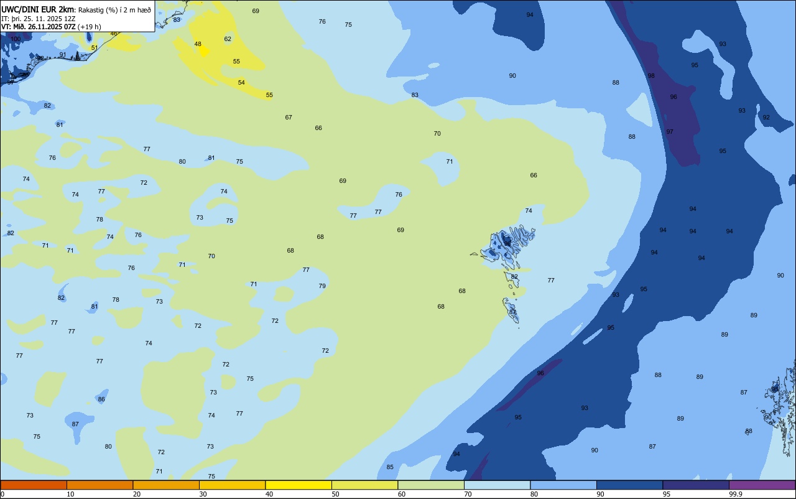Click the legend tick label "50" under colorbar
This screenshot has height=499, width=796.
coord(336,494)
